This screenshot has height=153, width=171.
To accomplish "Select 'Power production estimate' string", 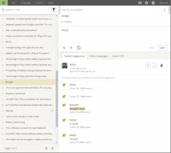I will pos(28,36).
